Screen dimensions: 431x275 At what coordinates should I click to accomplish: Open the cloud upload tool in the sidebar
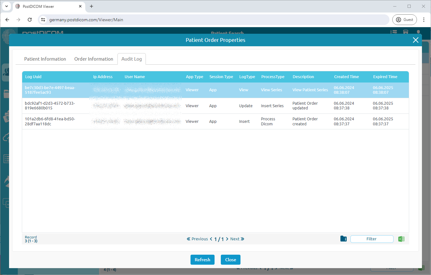(6, 137)
